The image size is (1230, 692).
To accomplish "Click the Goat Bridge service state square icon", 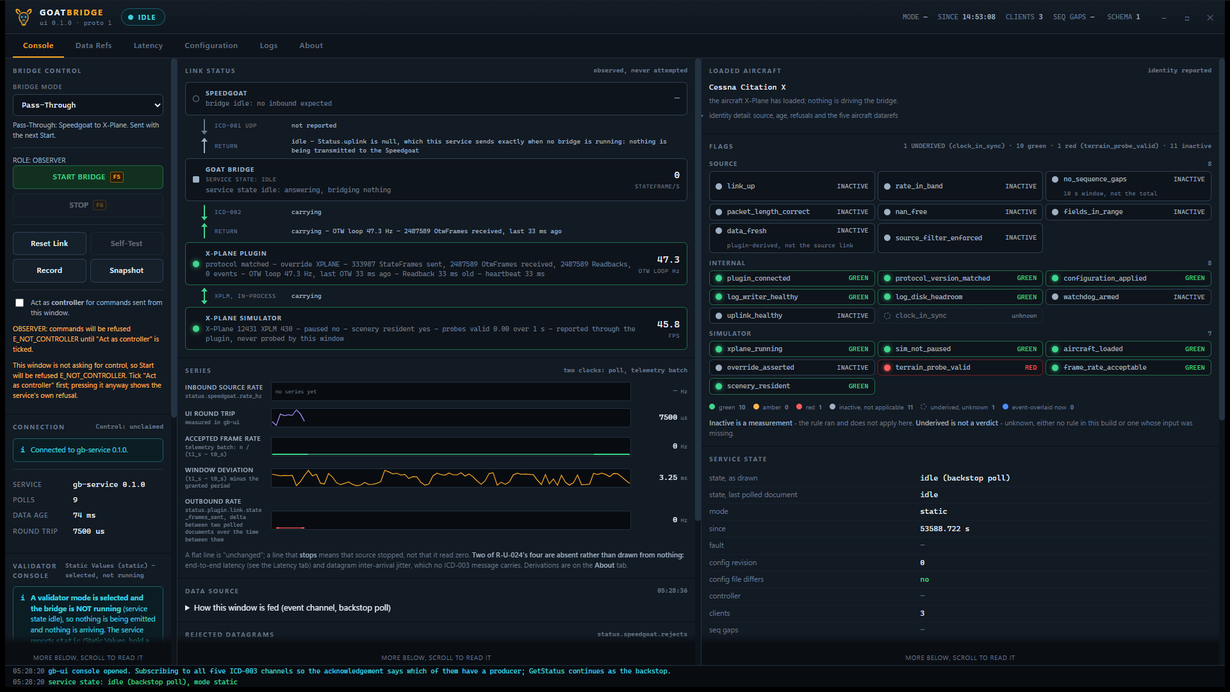I will pos(196,179).
